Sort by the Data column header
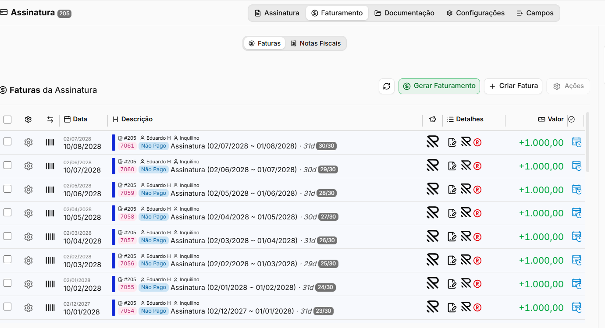The width and height of the screenshot is (605, 328). pyautogui.click(x=75, y=119)
